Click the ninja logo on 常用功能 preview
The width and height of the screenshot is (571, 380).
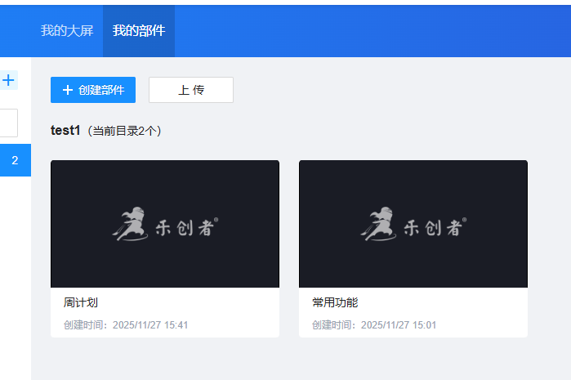376,226
